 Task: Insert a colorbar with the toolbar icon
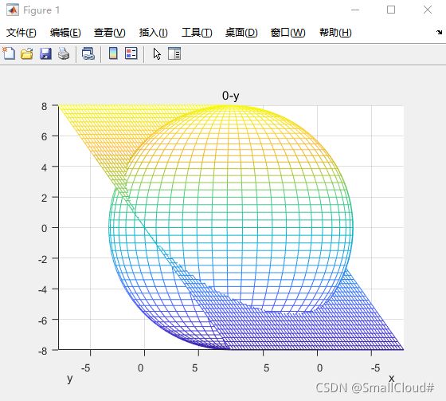(x=113, y=53)
